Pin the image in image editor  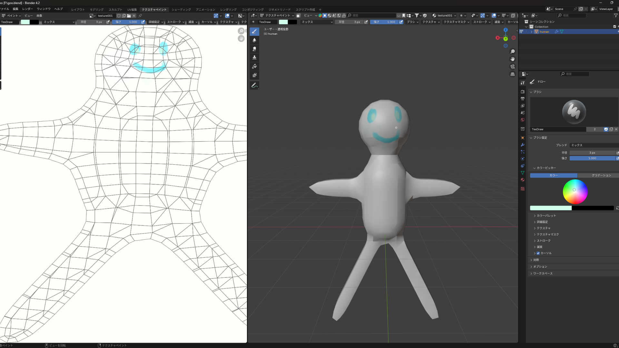coord(140,15)
